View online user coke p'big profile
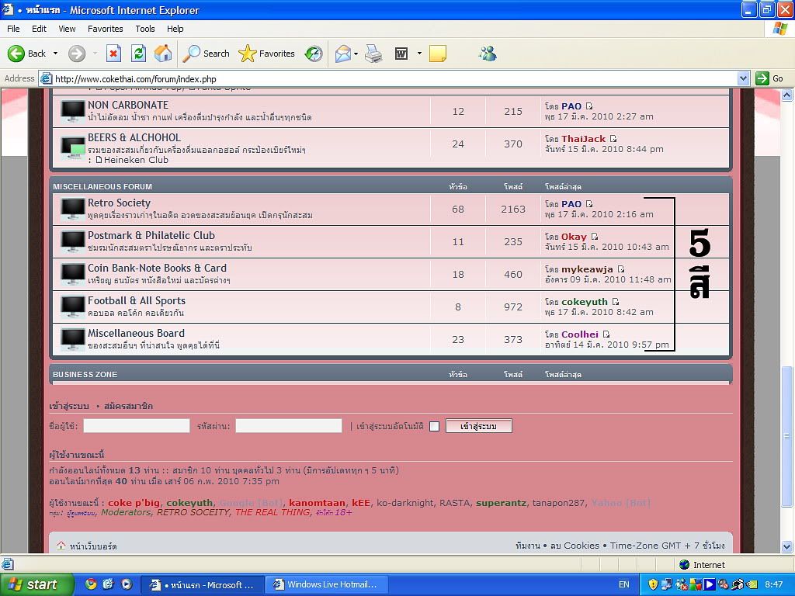 point(134,503)
